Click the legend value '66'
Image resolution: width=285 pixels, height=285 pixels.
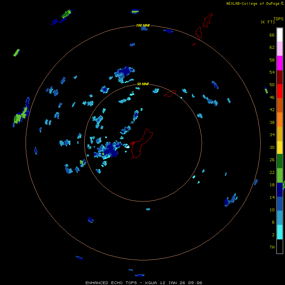272,35
